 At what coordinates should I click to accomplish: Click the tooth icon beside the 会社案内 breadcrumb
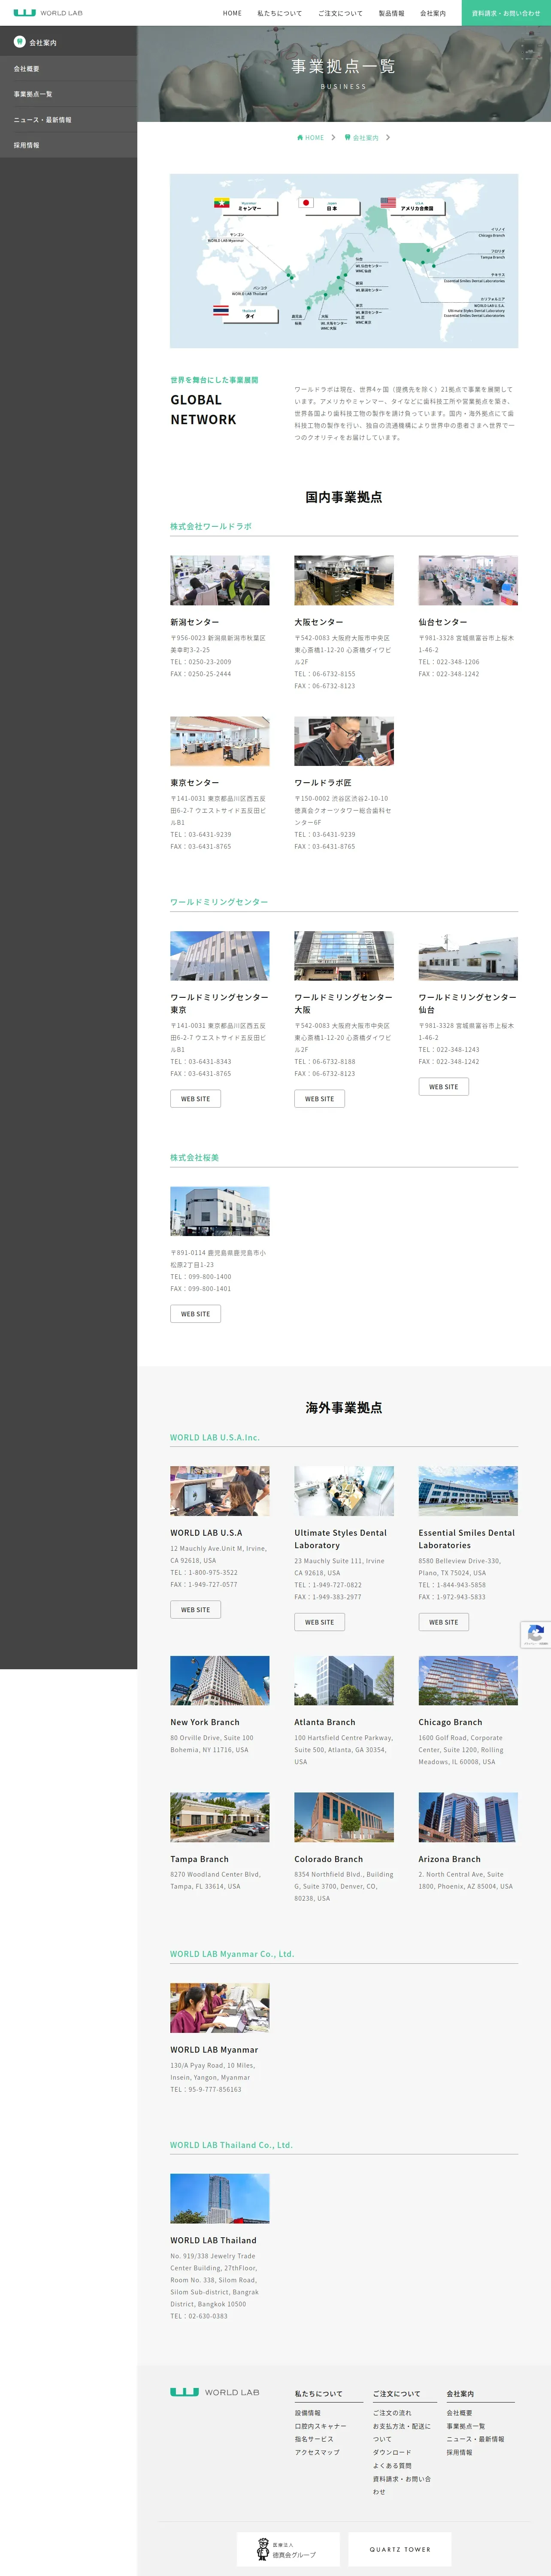[x=347, y=138]
